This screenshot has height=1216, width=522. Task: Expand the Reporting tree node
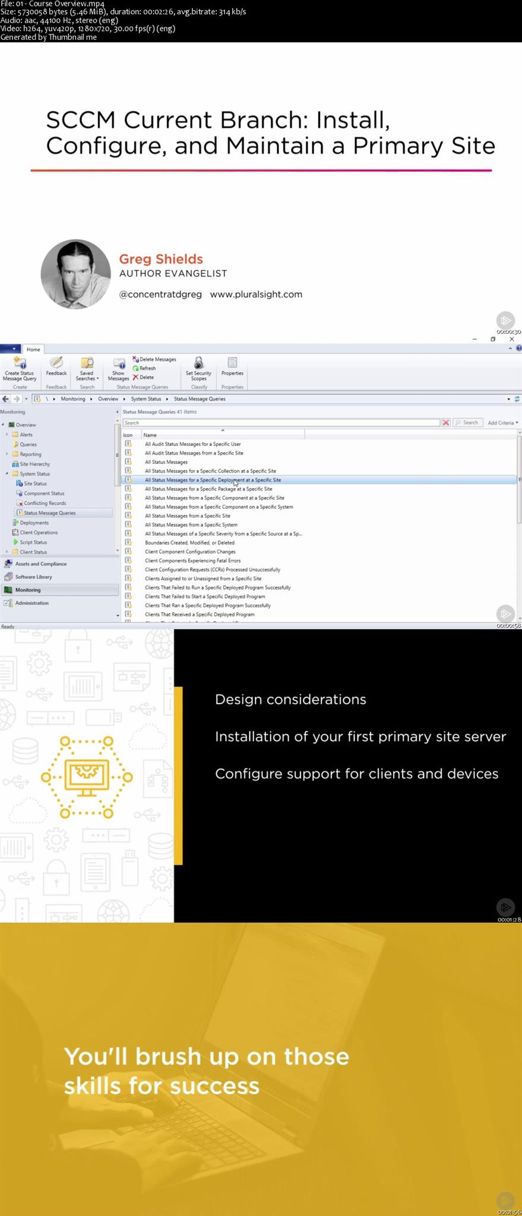[7, 454]
